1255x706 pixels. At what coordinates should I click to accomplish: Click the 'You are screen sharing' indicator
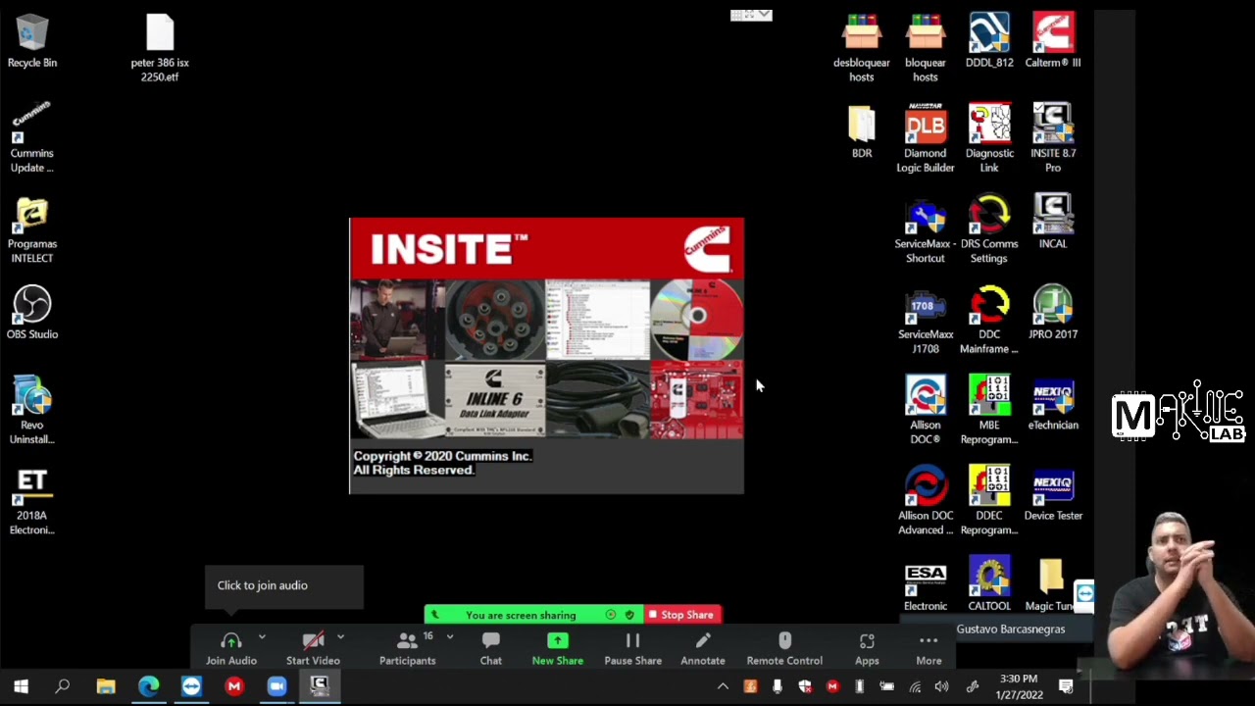[x=521, y=615]
